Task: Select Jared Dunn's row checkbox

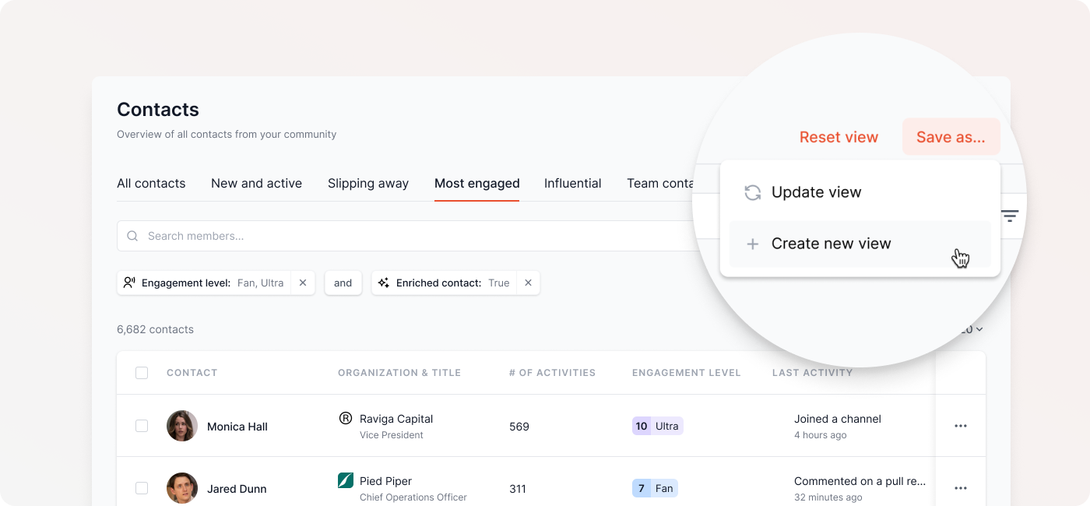Action: coord(142,488)
